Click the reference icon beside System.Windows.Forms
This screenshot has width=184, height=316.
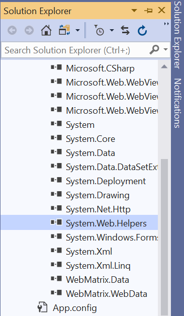point(56,236)
